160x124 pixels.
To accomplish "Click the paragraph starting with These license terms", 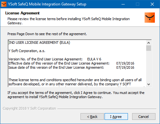I will coord(75,82).
